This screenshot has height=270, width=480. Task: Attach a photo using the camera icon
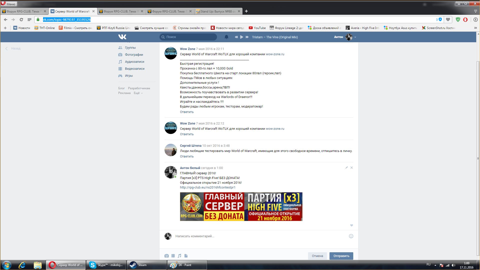point(166,256)
